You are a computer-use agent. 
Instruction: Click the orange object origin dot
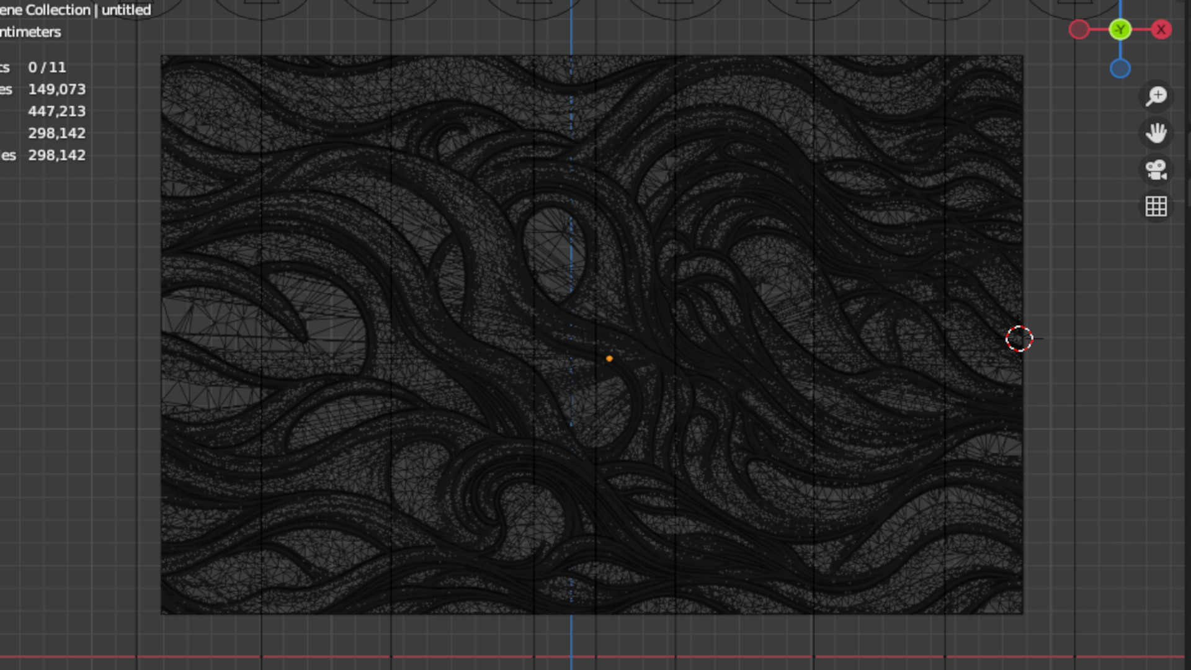click(609, 359)
